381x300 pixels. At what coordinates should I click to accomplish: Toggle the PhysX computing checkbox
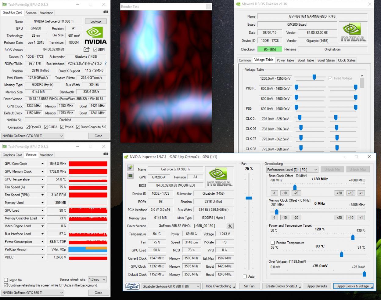point(62,127)
